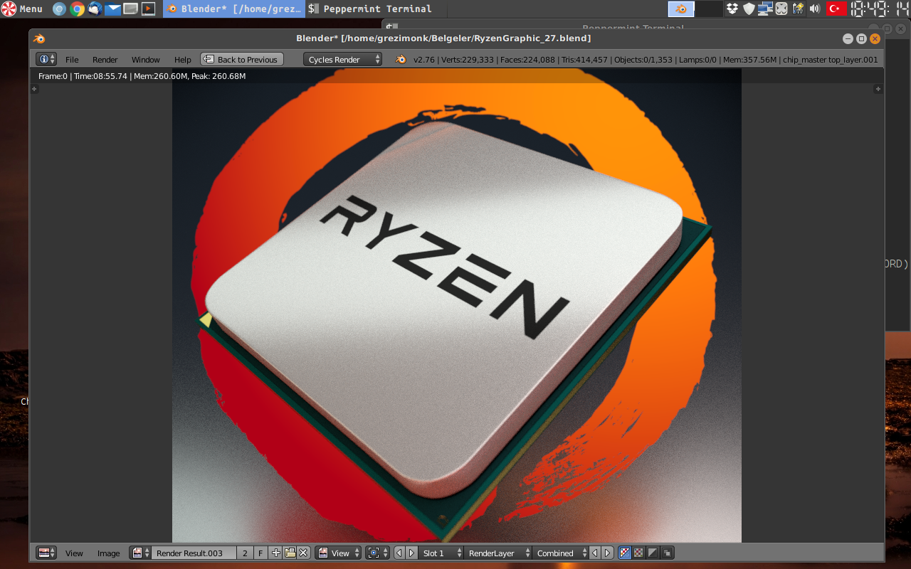Open Dropbox tray icon
The width and height of the screenshot is (911, 569).
tap(732, 9)
